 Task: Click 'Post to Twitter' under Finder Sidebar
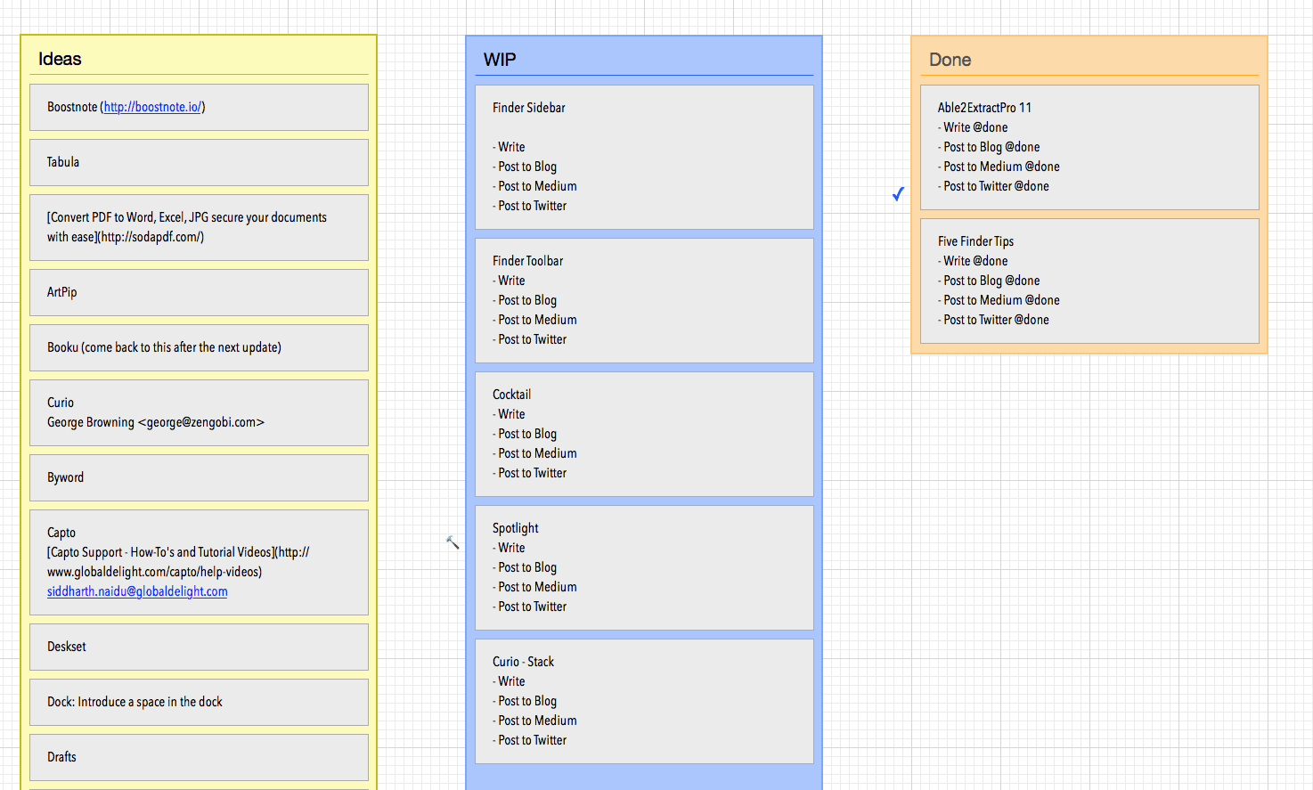point(530,206)
